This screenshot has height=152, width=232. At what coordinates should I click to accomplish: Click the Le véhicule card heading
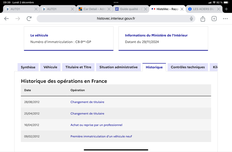[x=39, y=35]
